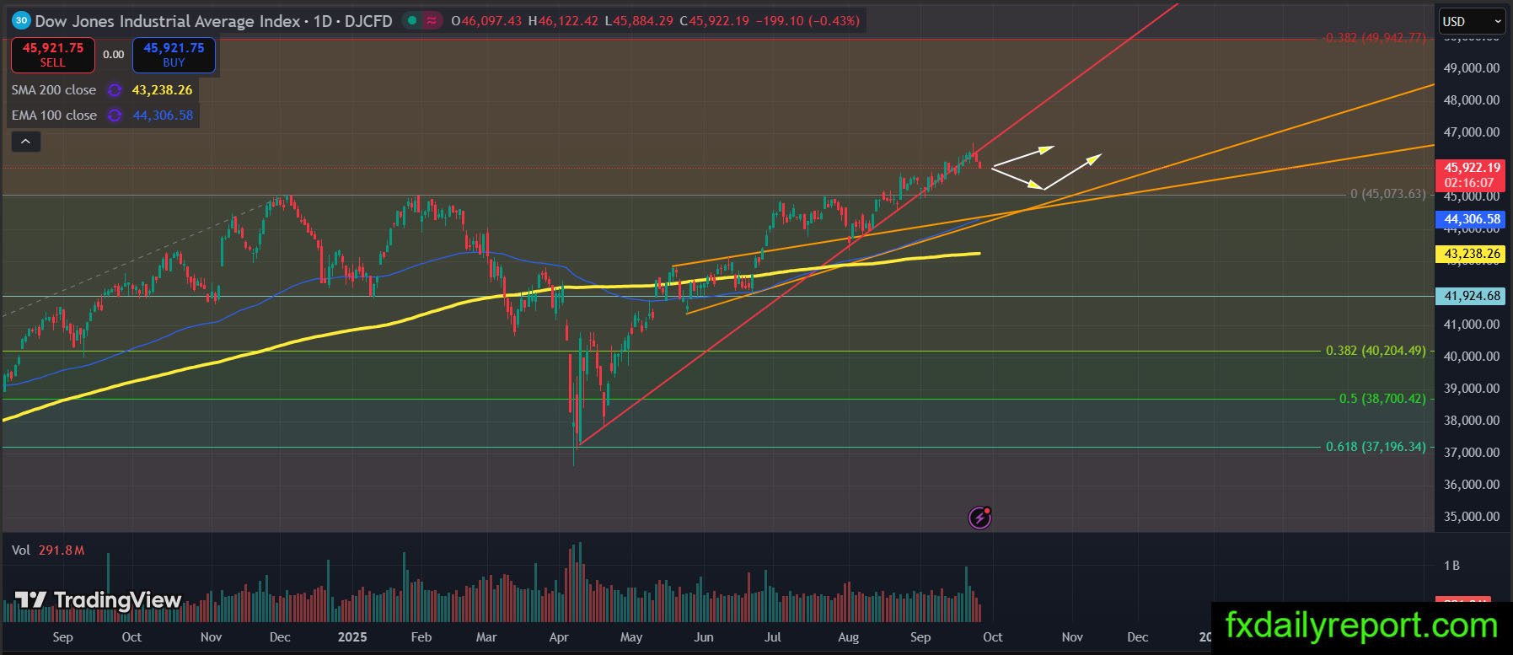
Task: Click the yellow 43,238.26 tag on the price axis
Action: click(1471, 254)
